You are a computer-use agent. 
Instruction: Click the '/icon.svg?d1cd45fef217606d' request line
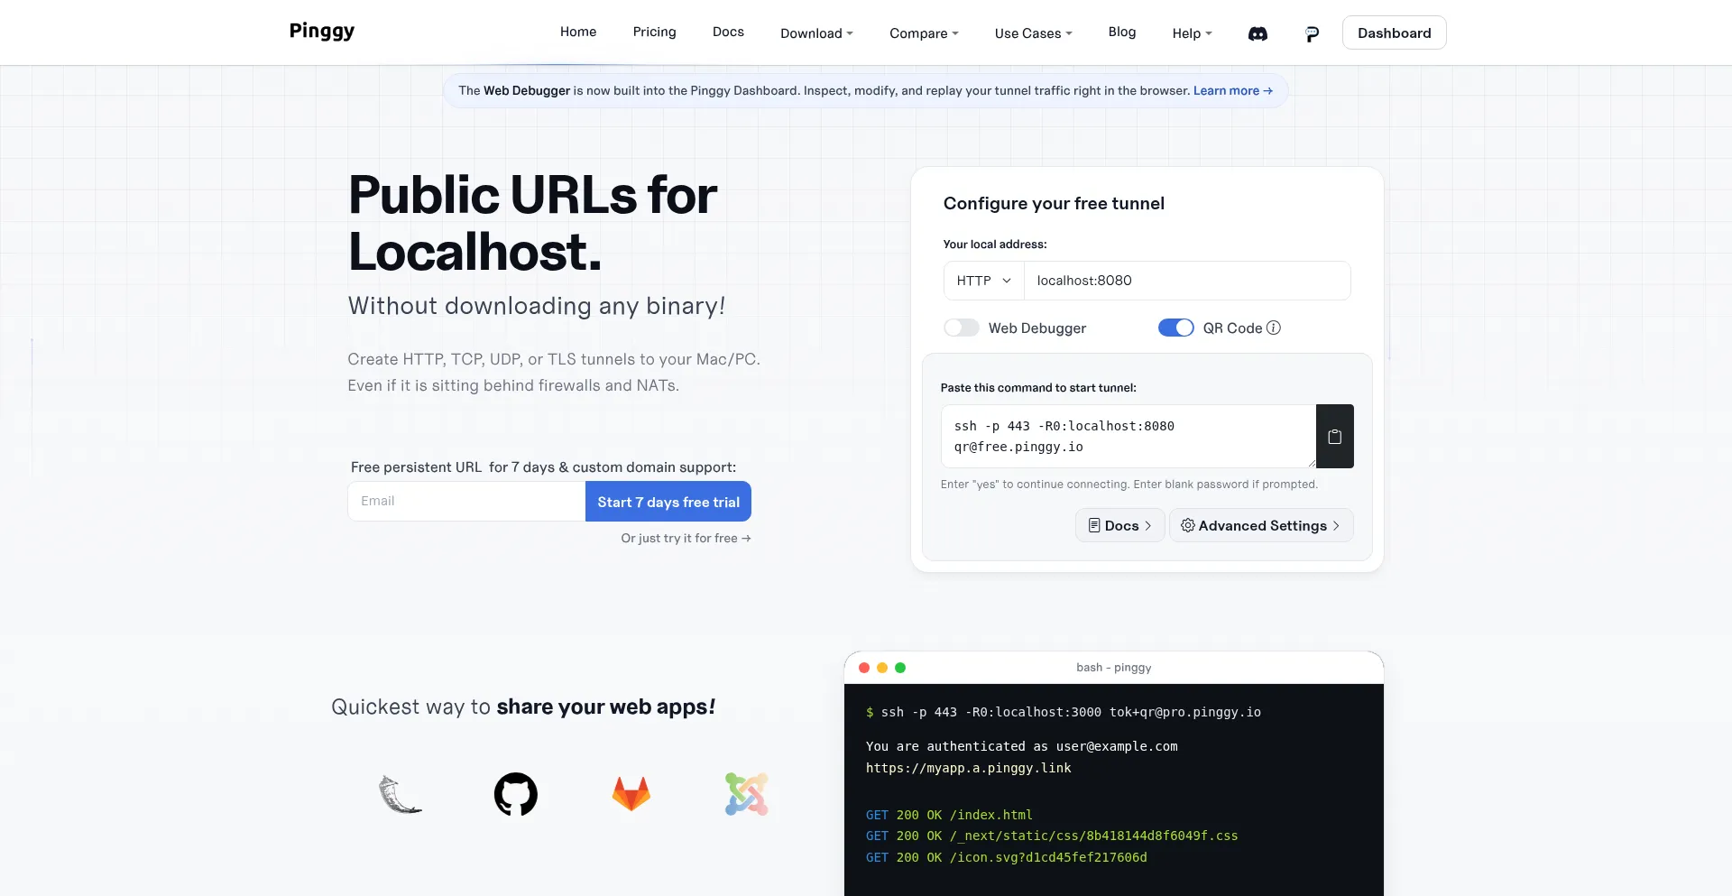1007,857
